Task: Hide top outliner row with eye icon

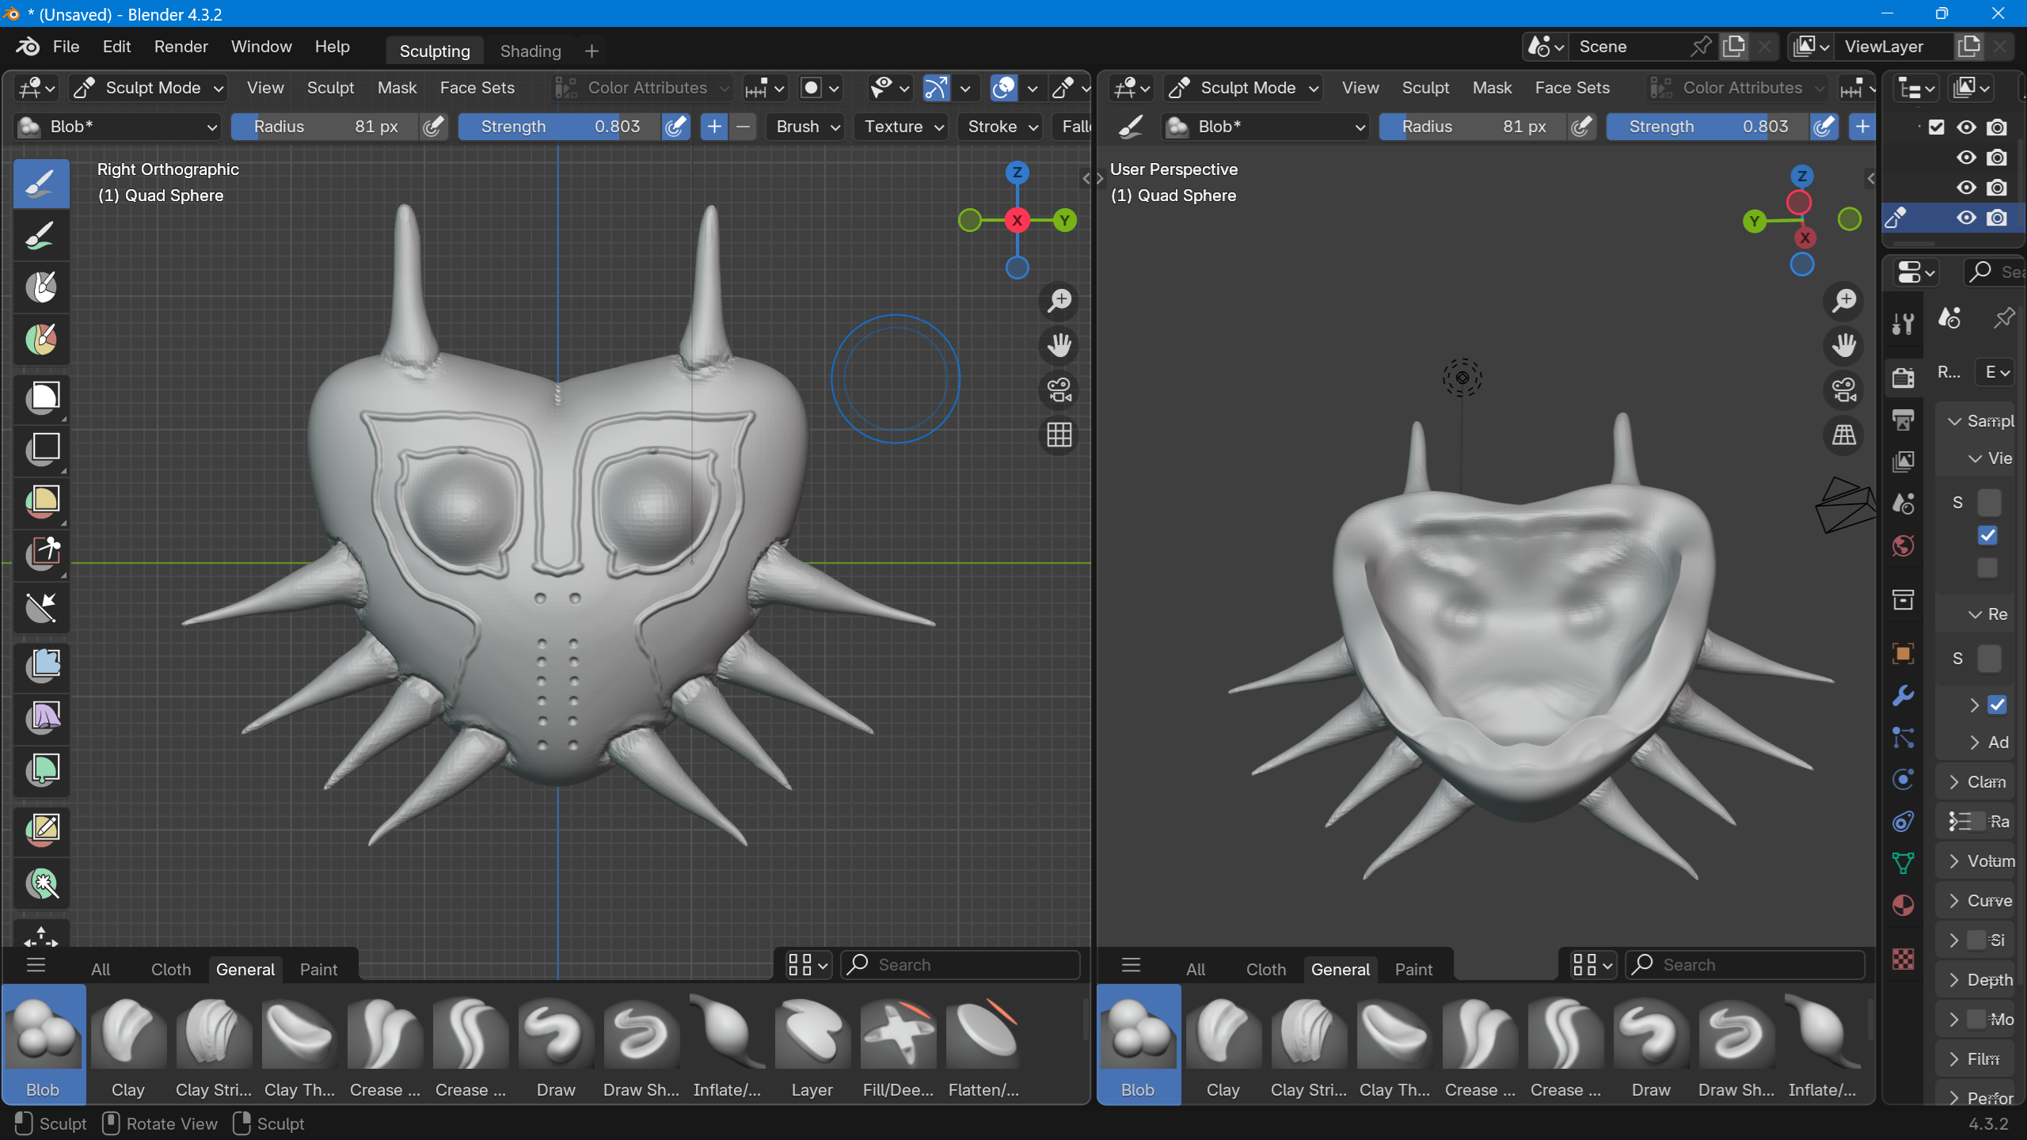Action: click(1967, 127)
